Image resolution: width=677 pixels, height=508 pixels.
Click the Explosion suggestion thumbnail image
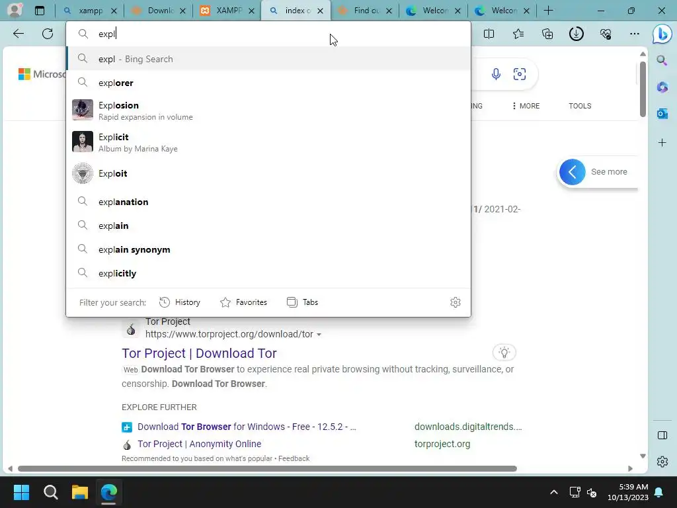(x=83, y=110)
